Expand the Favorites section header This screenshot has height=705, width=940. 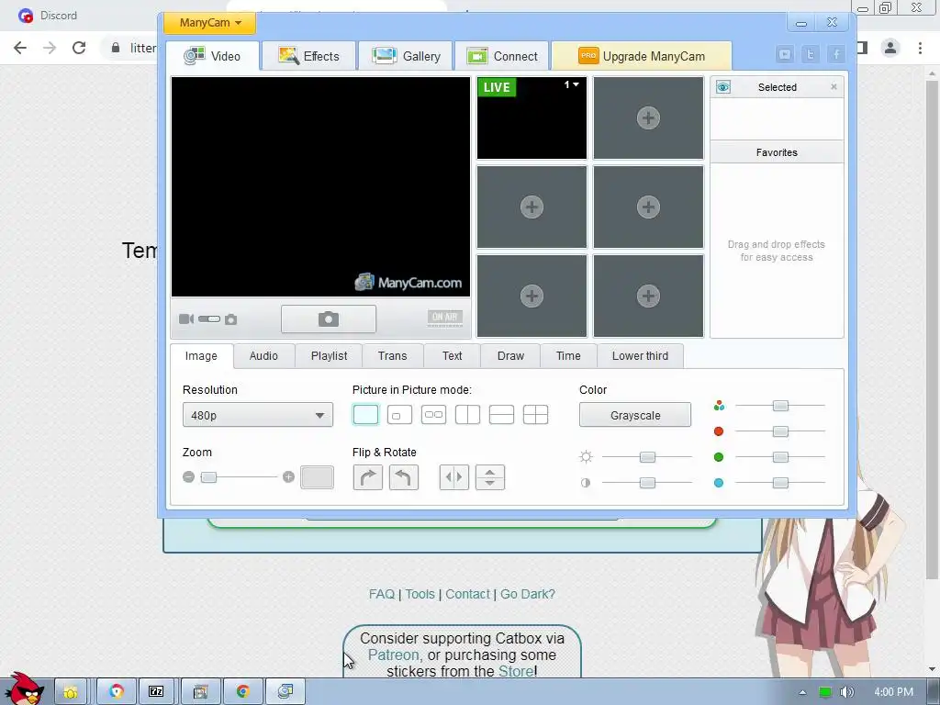[x=777, y=152]
